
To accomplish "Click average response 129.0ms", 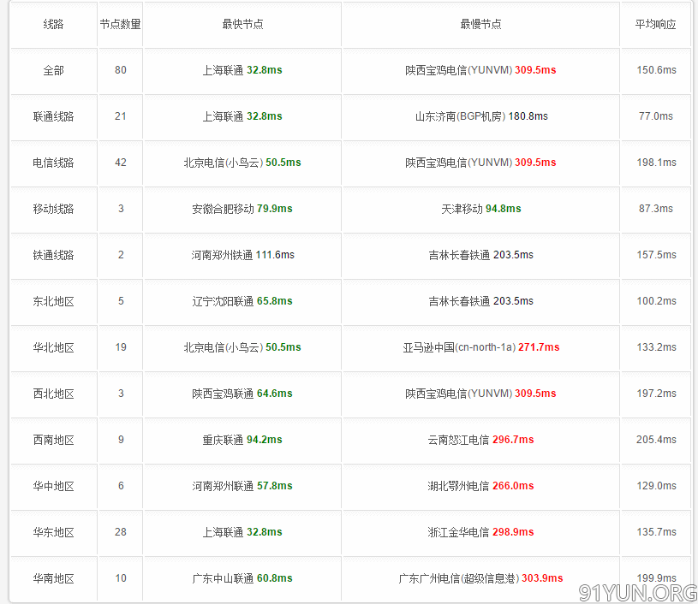I will pos(657,487).
